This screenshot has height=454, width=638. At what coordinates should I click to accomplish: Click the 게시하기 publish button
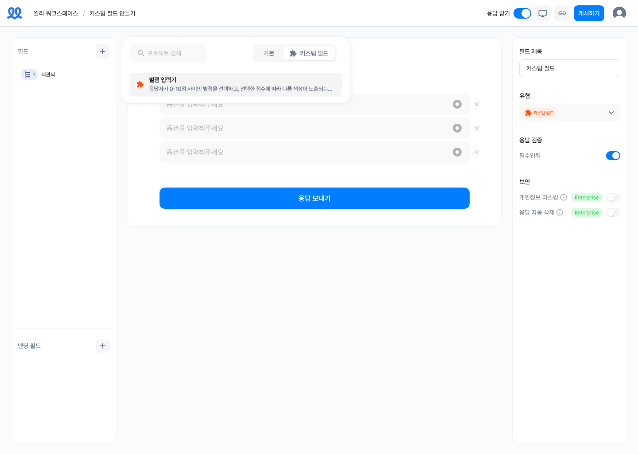(589, 13)
